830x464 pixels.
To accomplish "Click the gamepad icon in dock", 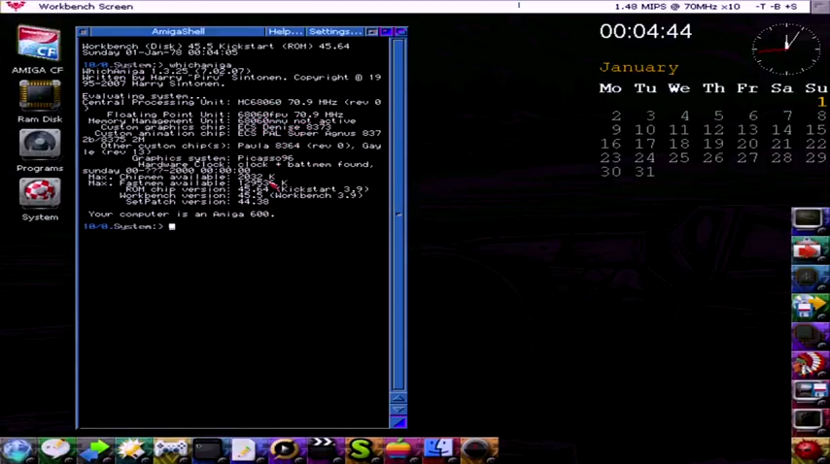I will coord(171,449).
